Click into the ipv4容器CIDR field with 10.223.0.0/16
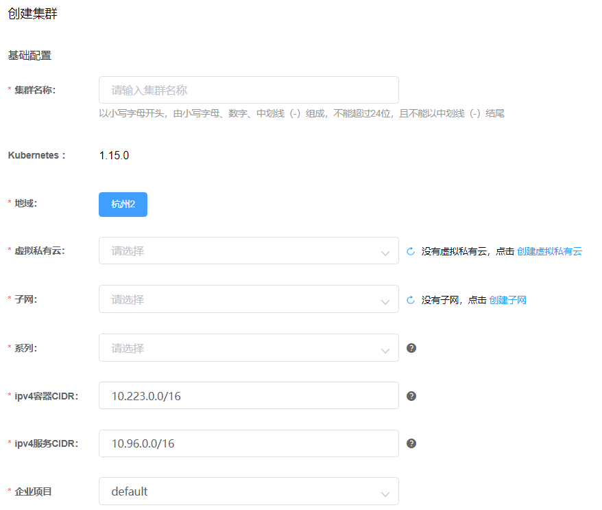 click(248, 396)
